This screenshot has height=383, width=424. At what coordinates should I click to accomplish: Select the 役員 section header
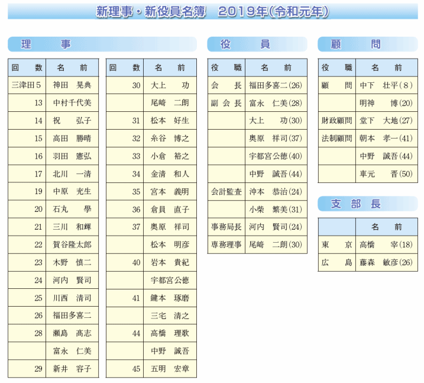pos(257,44)
